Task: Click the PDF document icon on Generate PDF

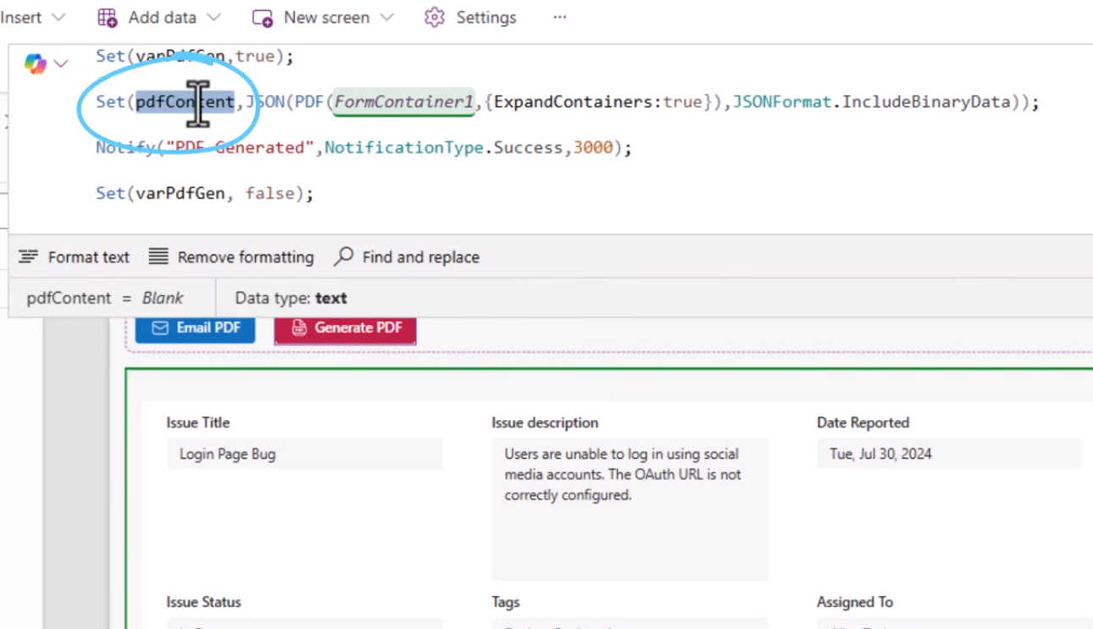Action: click(299, 328)
